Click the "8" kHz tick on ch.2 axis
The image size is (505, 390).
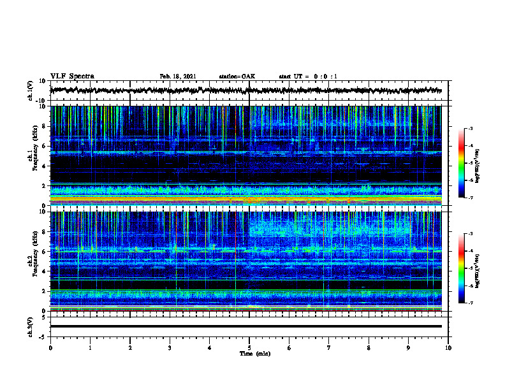pyautogui.click(x=45, y=232)
